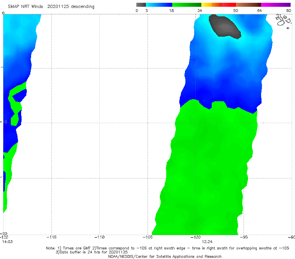Screen dimensions: 295x259
Task: Click the longitude label '-100'
Action: click(x=195, y=237)
